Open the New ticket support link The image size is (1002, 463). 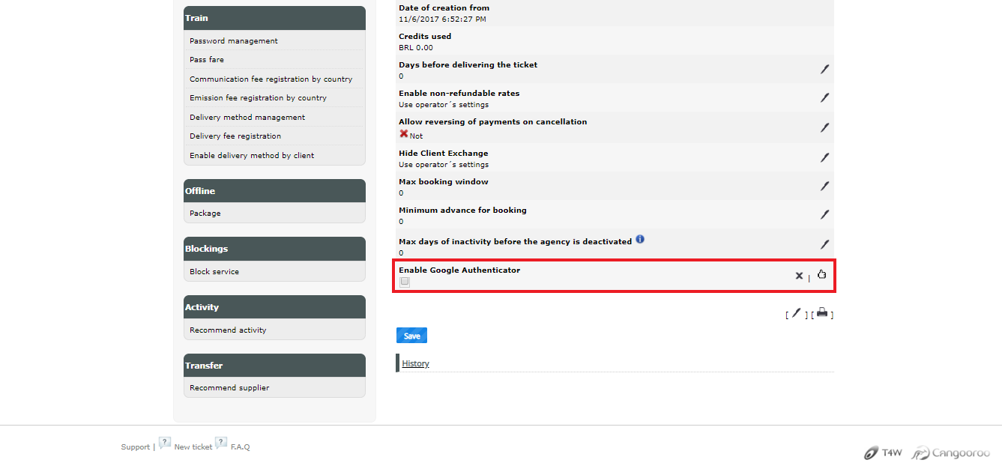click(193, 447)
